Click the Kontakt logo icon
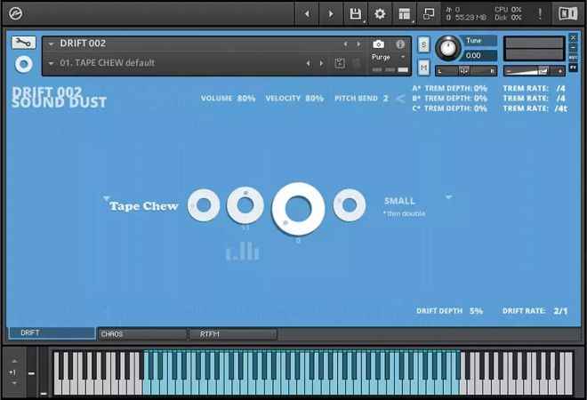 15,14
